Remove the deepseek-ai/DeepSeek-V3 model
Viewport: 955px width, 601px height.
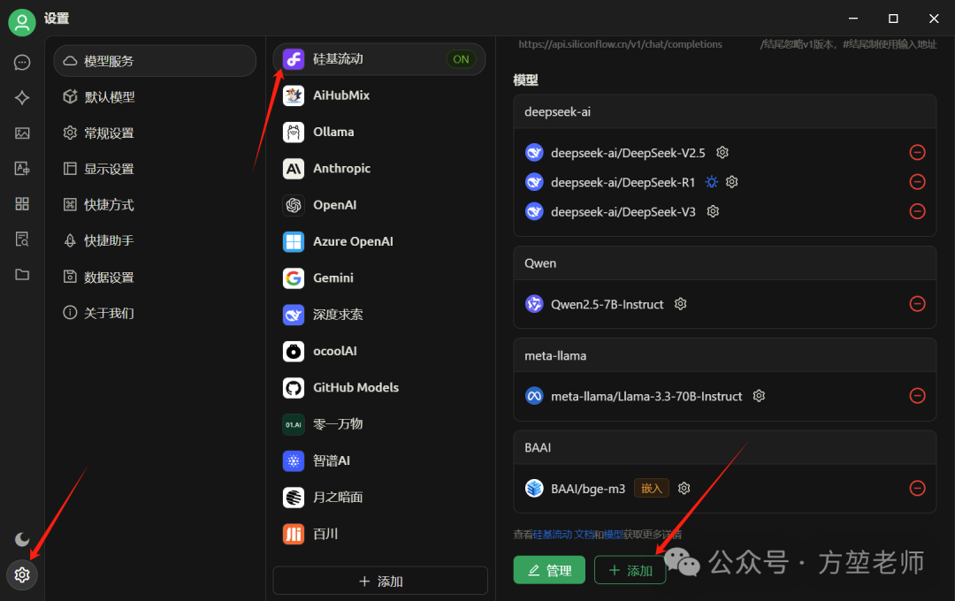coord(917,211)
